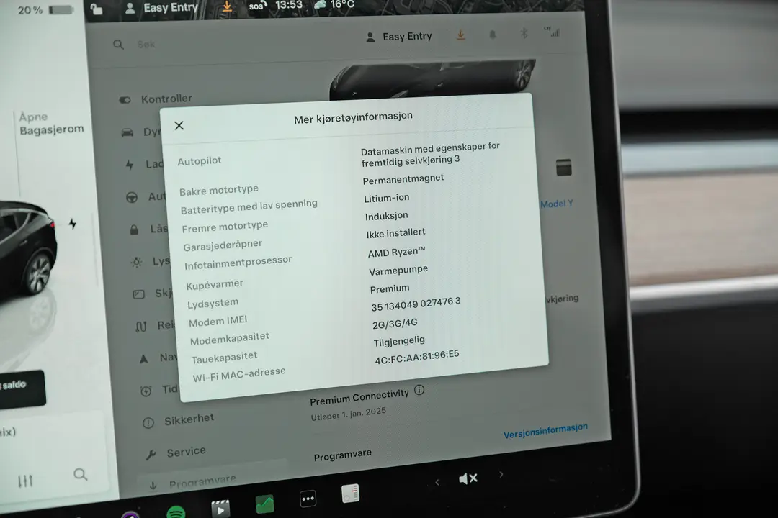The image size is (778, 518).
Task: Open the Spotify app in dock
Action: (176, 512)
